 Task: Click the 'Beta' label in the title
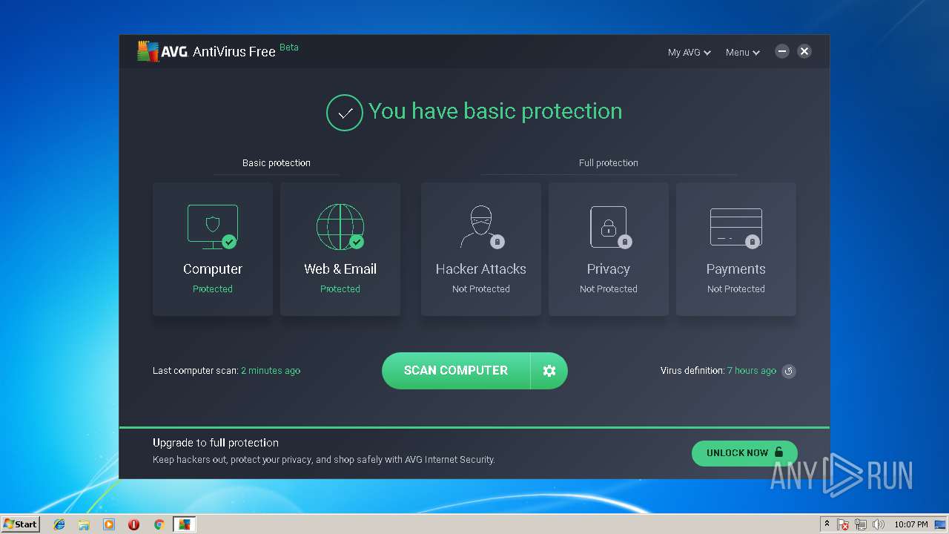click(x=289, y=47)
